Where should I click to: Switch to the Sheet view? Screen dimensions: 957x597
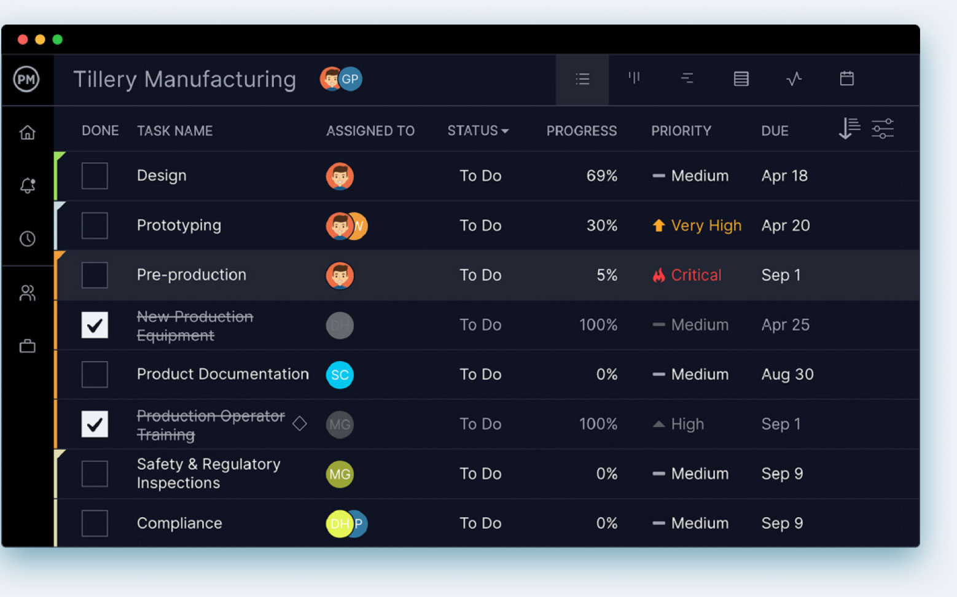(x=741, y=79)
